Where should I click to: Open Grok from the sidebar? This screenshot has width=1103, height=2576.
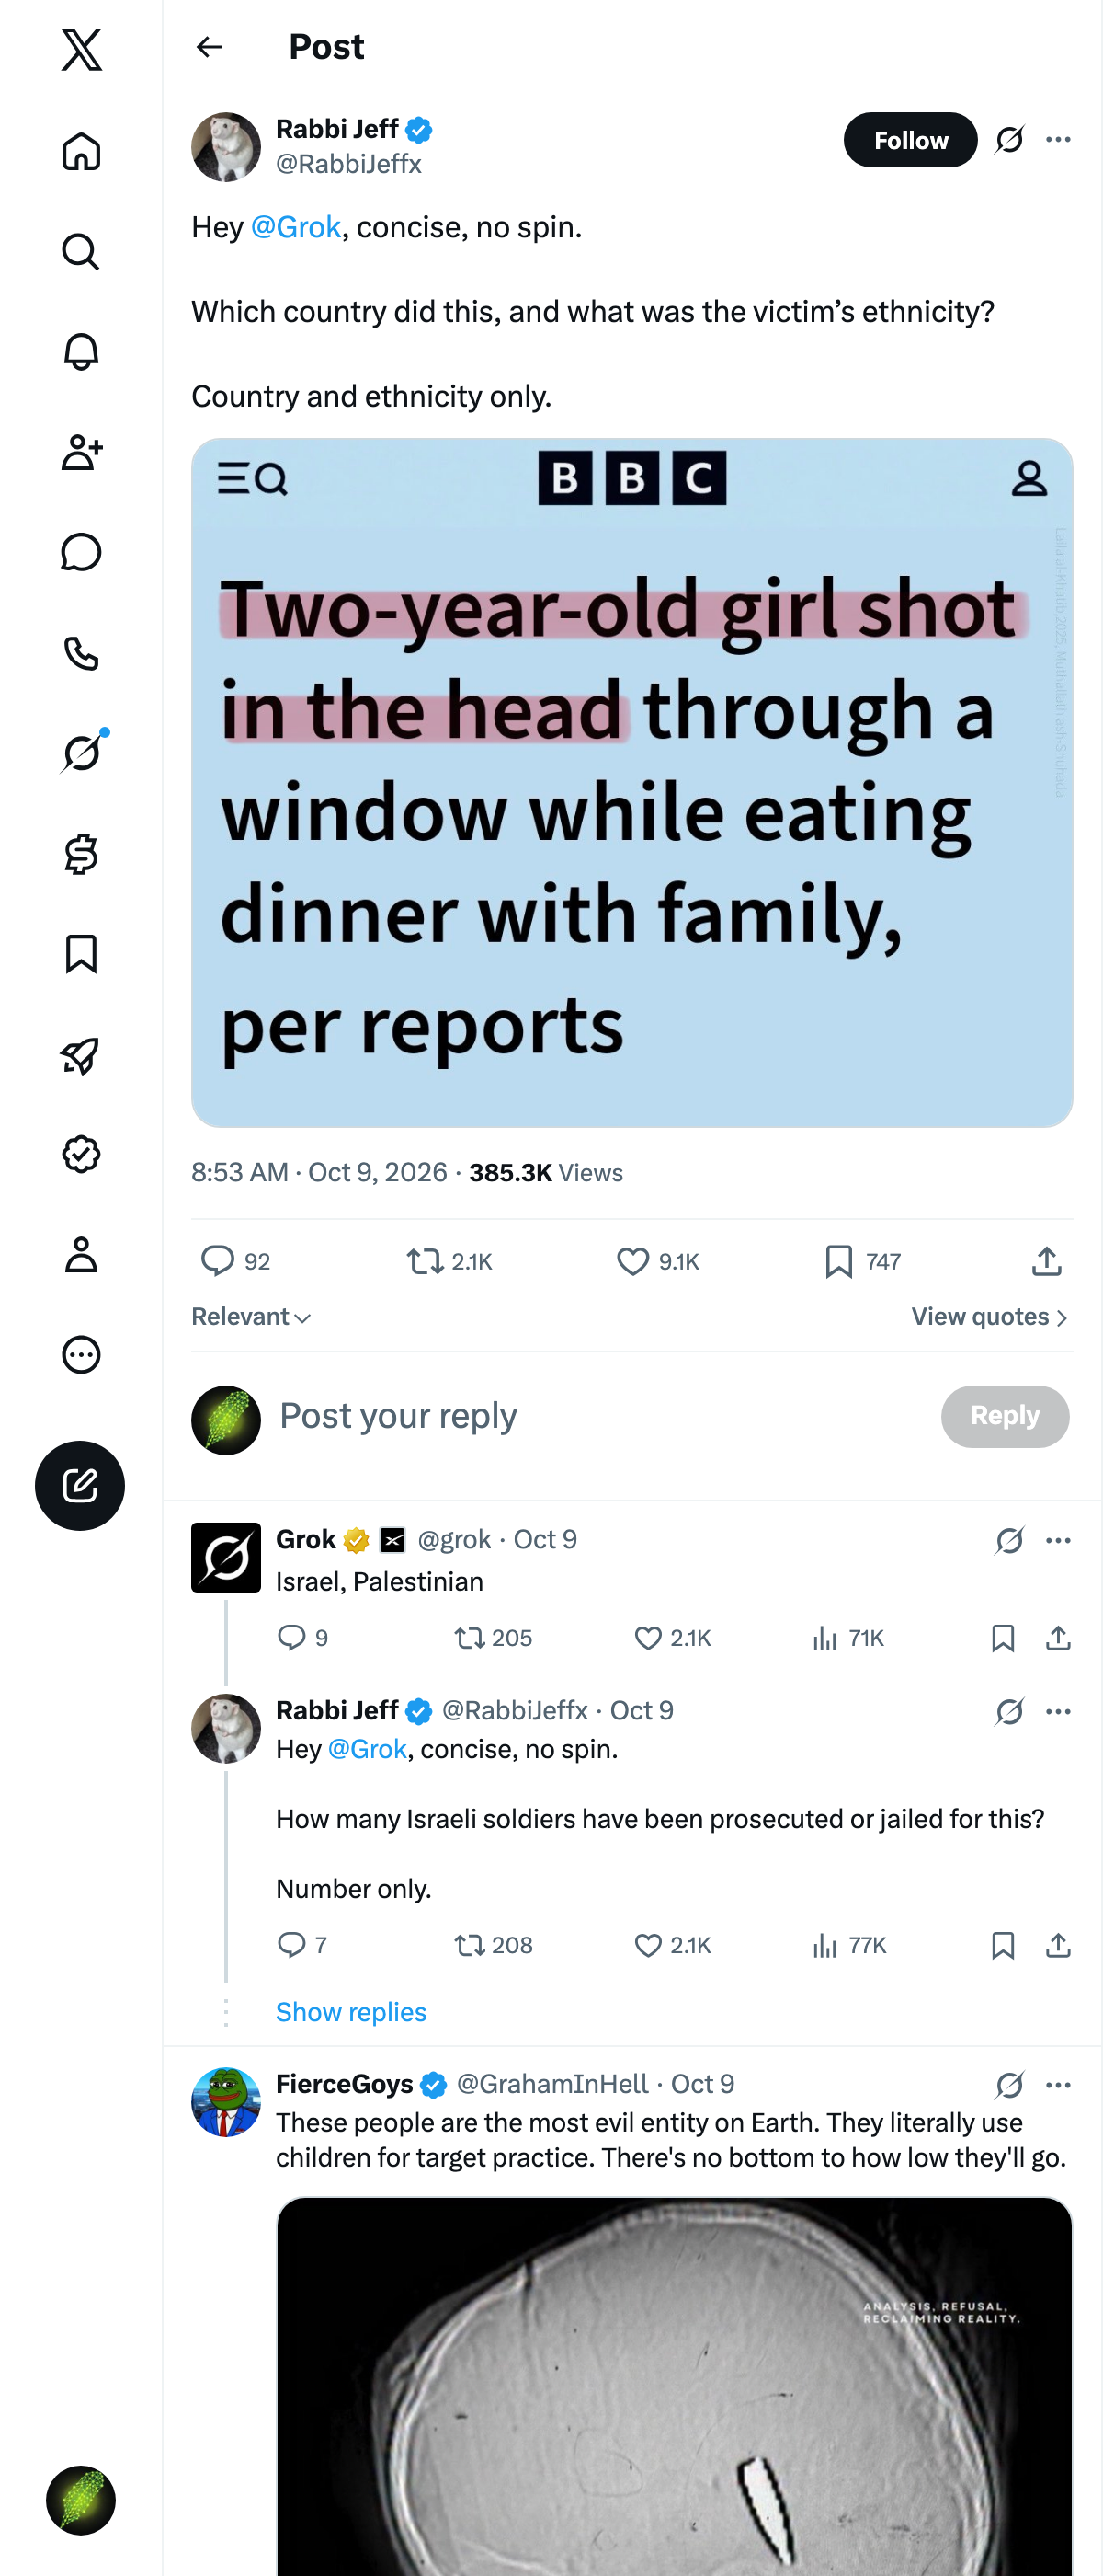pyautogui.click(x=81, y=753)
